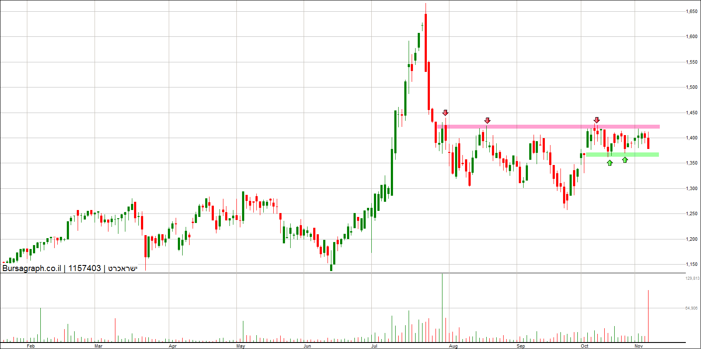Click the 129,813 volume axis label

[692, 278]
